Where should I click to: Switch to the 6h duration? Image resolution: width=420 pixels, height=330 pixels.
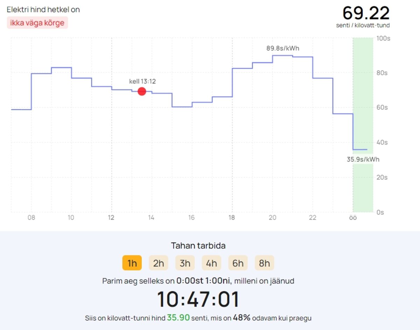tap(238, 263)
